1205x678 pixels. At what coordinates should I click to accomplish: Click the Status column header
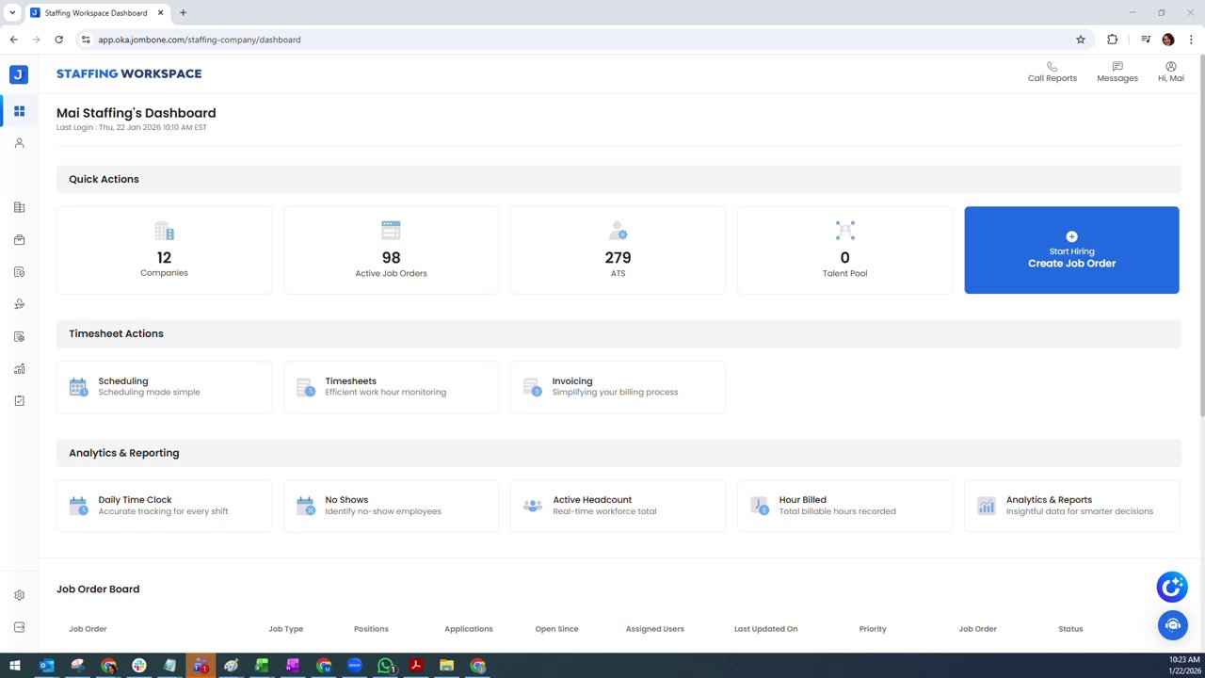pyautogui.click(x=1070, y=629)
